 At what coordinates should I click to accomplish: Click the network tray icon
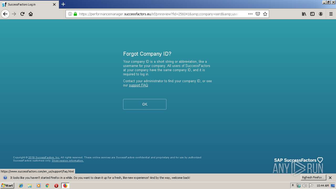tap(298, 186)
